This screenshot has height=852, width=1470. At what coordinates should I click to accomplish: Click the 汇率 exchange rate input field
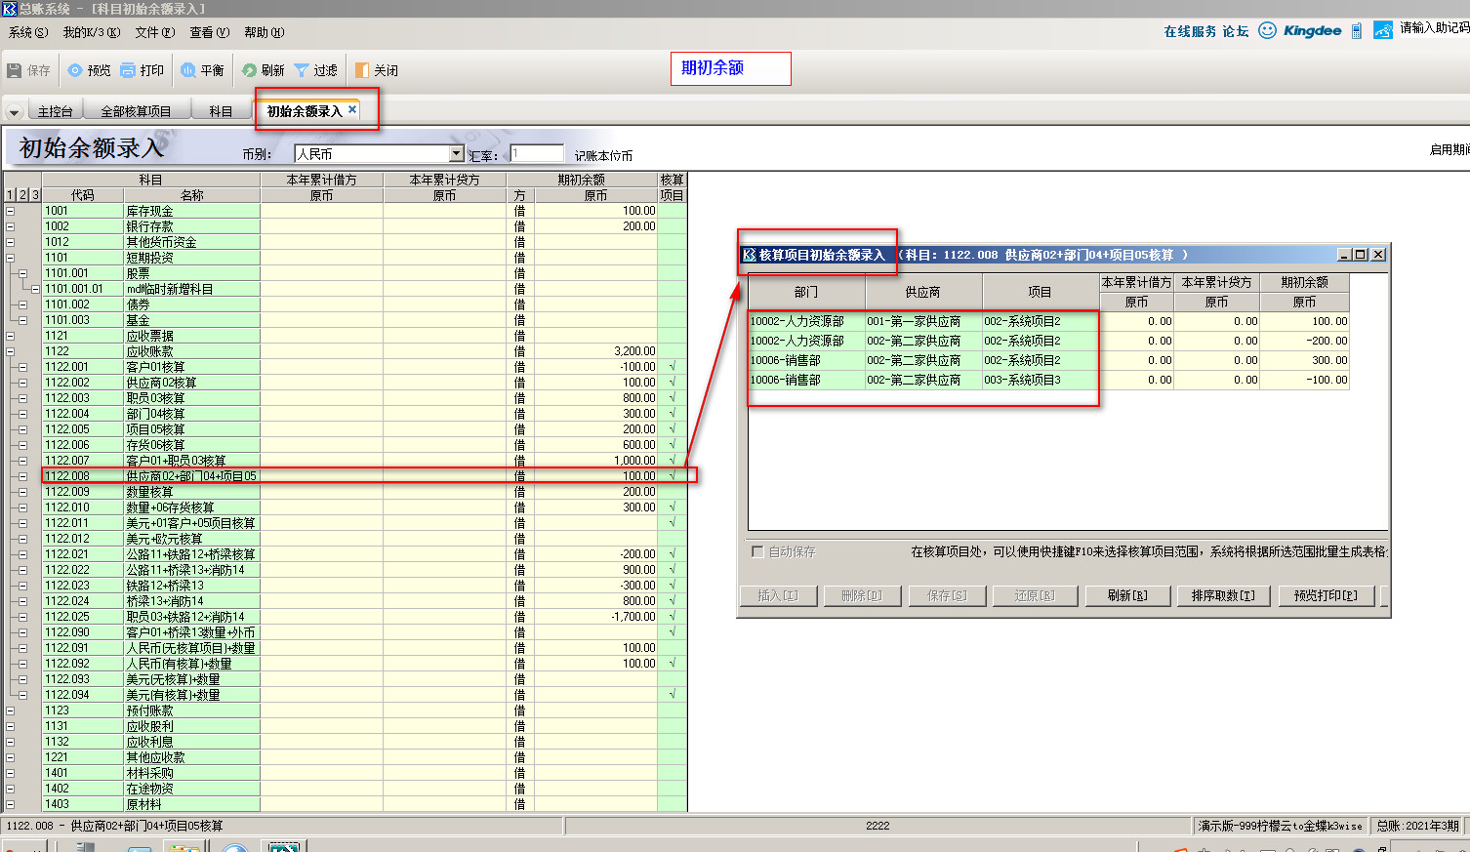click(537, 154)
